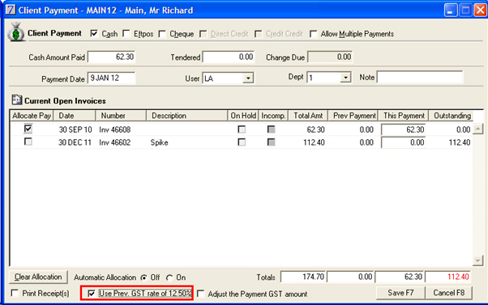Click the Current Open Invoices document icon
The image size is (488, 305).
(16, 100)
